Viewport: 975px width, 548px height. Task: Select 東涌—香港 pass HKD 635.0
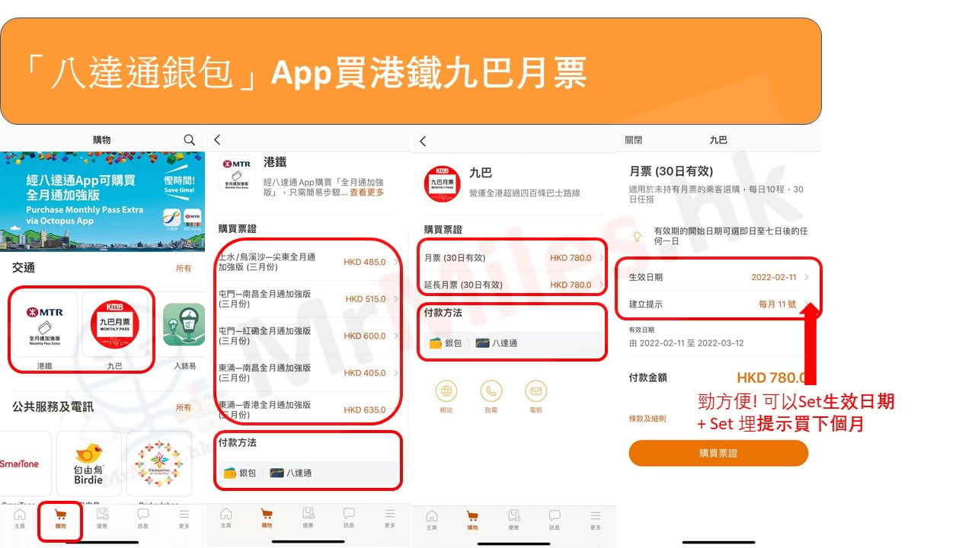(x=308, y=409)
